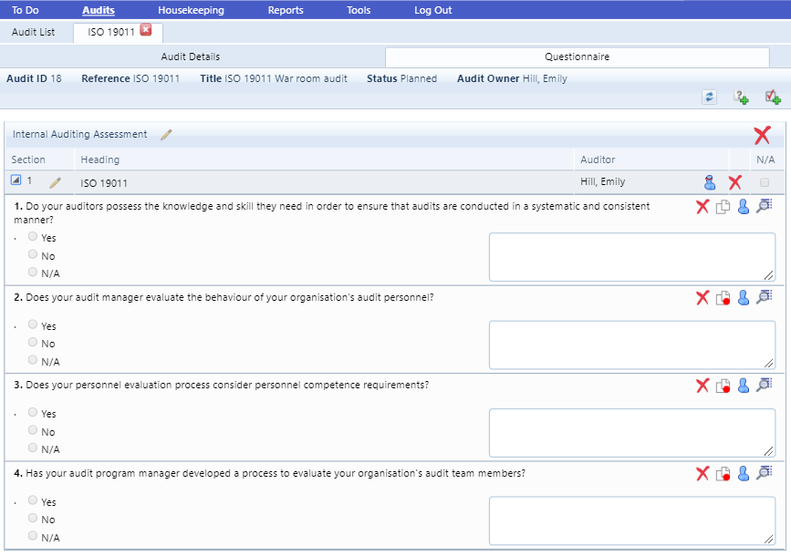The width and height of the screenshot is (791, 556).
Task: Select Yes for question 1
Action: pos(33,236)
